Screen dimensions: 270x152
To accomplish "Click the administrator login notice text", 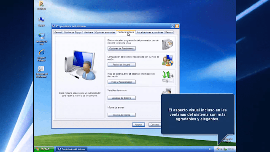I will [80, 94].
